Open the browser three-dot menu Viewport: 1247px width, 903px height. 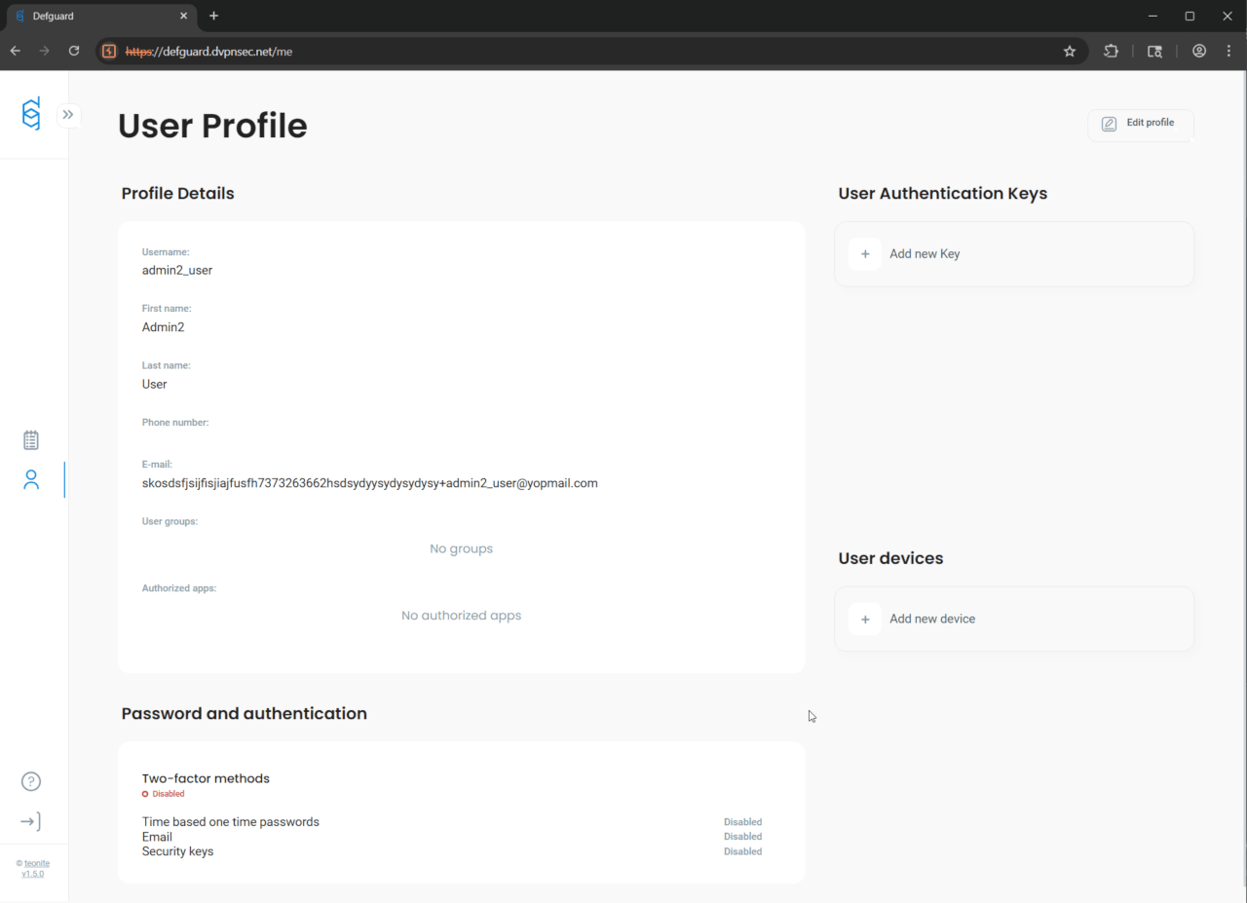click(1228, 52)
